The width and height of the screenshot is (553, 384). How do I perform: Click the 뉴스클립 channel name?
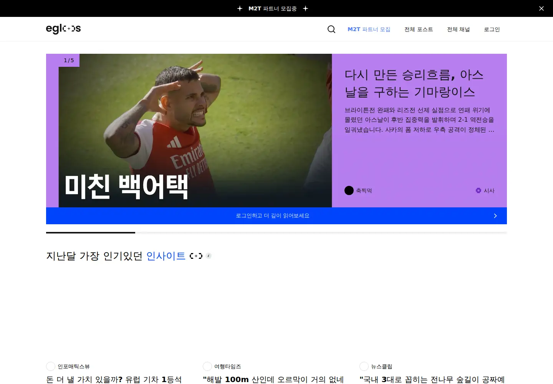tap(382, 366)
